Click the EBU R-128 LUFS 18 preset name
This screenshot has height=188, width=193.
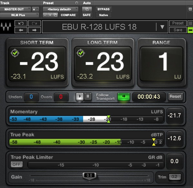point(99,27)
